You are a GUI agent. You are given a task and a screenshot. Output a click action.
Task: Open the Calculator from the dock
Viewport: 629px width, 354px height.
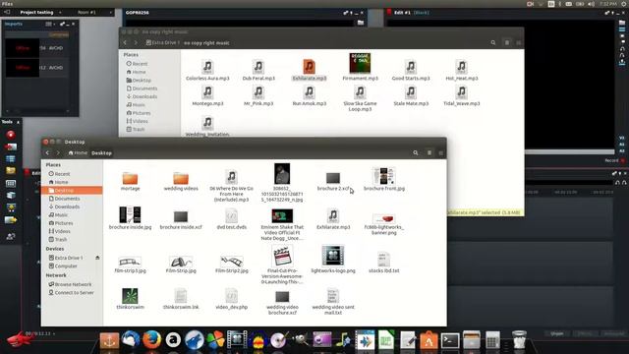(492, 340)
